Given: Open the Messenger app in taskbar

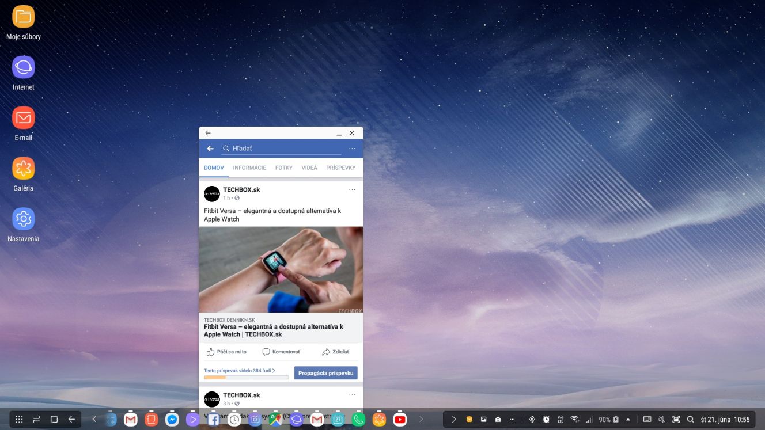Looking at the screenshot, I should coord(172,420).
